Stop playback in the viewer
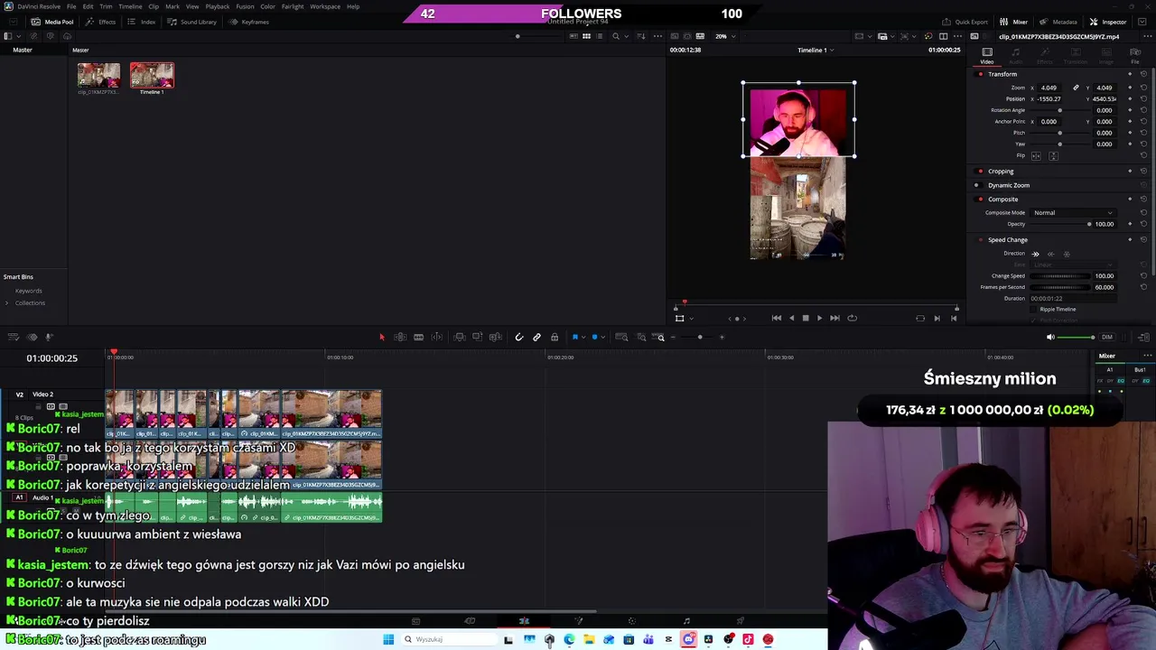The width and height of the screenshot is (1156, 650). coord(806,318)
